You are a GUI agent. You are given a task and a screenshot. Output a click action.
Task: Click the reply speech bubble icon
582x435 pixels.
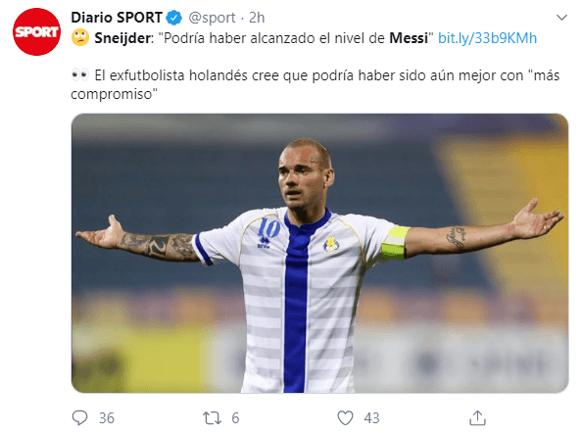(79, 418)
